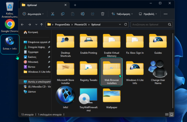Select the Wallpaper folder
The image size is (187, 122).
tap(112, 99)
